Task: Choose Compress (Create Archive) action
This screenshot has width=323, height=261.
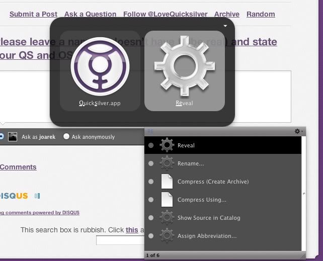Action: coord(223,182)
